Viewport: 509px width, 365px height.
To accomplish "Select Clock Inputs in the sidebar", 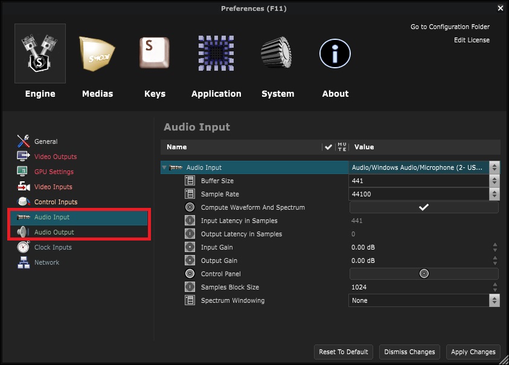I will 53,247.
